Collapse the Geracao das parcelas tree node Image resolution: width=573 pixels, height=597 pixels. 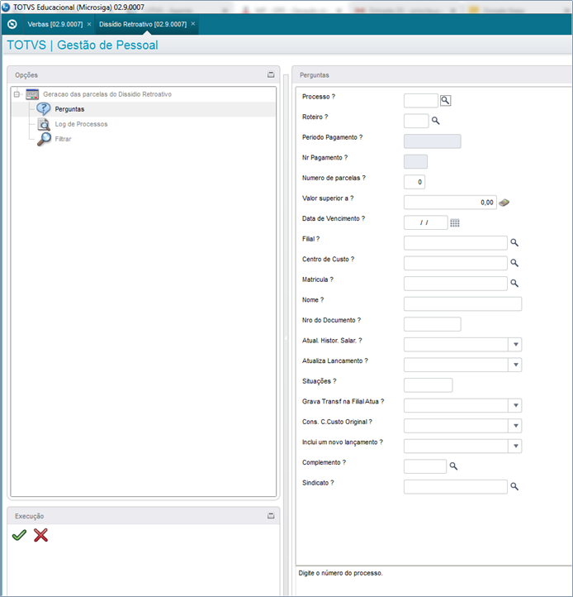click(17, 94)
